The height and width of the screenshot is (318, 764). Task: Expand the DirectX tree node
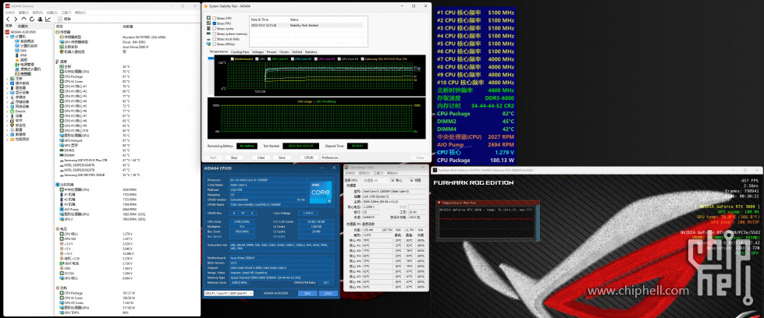pos(7,111)
